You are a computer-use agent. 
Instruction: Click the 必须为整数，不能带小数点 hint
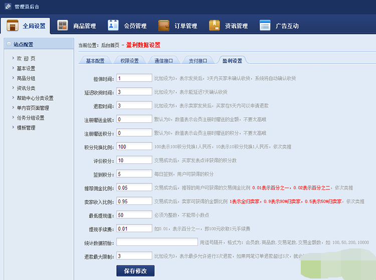pos(181,215)
